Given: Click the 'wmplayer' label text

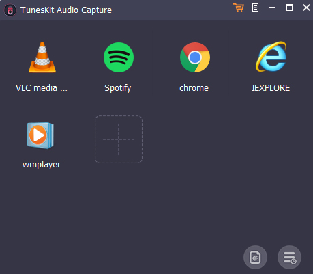Looking at the screenshot, I should click(x=42, y=165).
